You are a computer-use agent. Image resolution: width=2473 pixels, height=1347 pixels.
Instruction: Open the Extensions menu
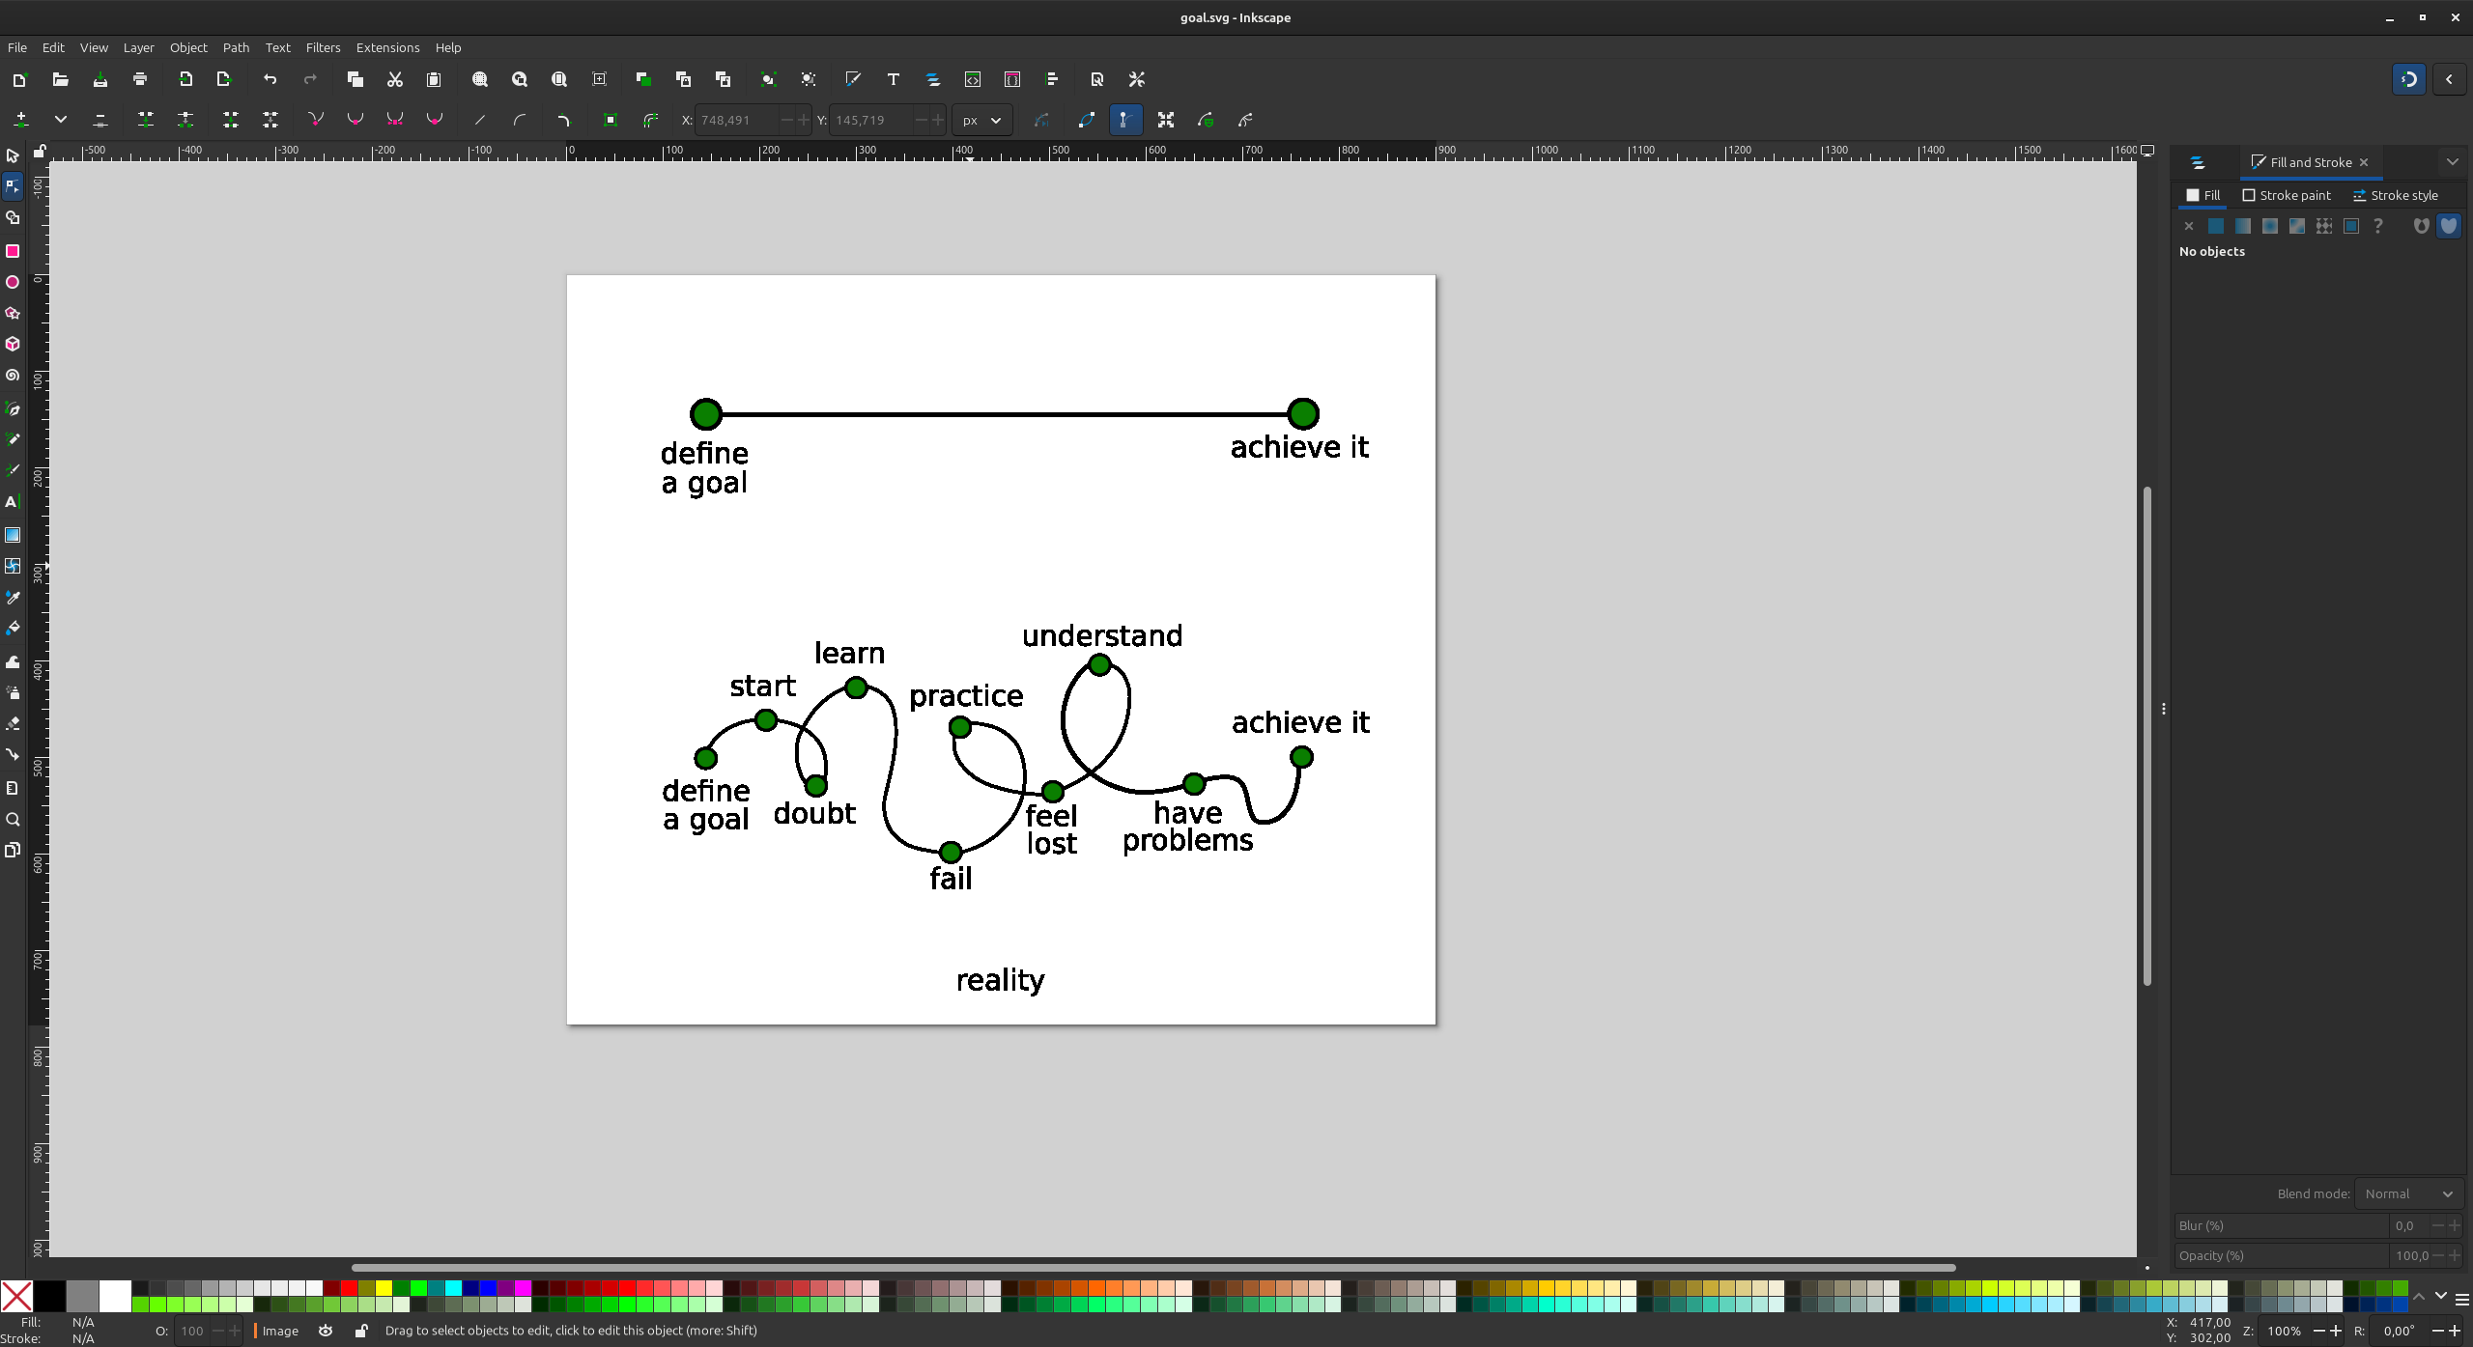click(387, 47)
